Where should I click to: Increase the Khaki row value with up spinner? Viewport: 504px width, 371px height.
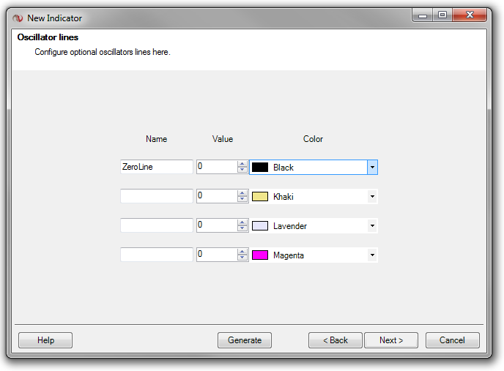pyautogui.click(x=242, y=192)
